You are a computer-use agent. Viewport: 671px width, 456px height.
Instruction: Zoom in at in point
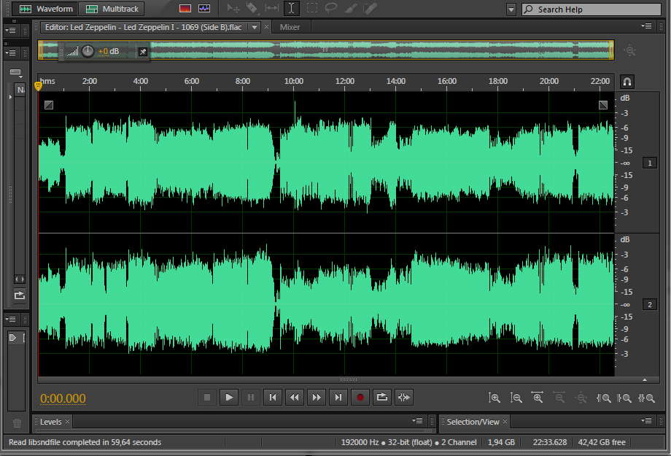[603, 398]
